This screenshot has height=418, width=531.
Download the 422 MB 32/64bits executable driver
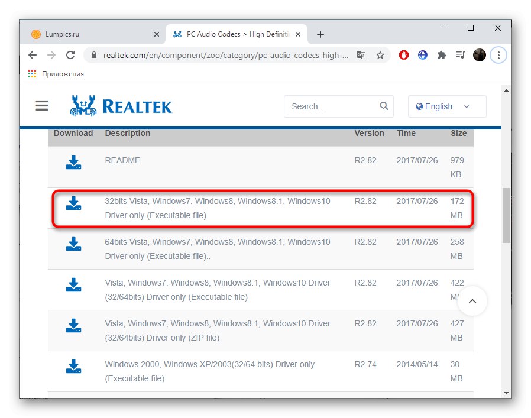73,285
